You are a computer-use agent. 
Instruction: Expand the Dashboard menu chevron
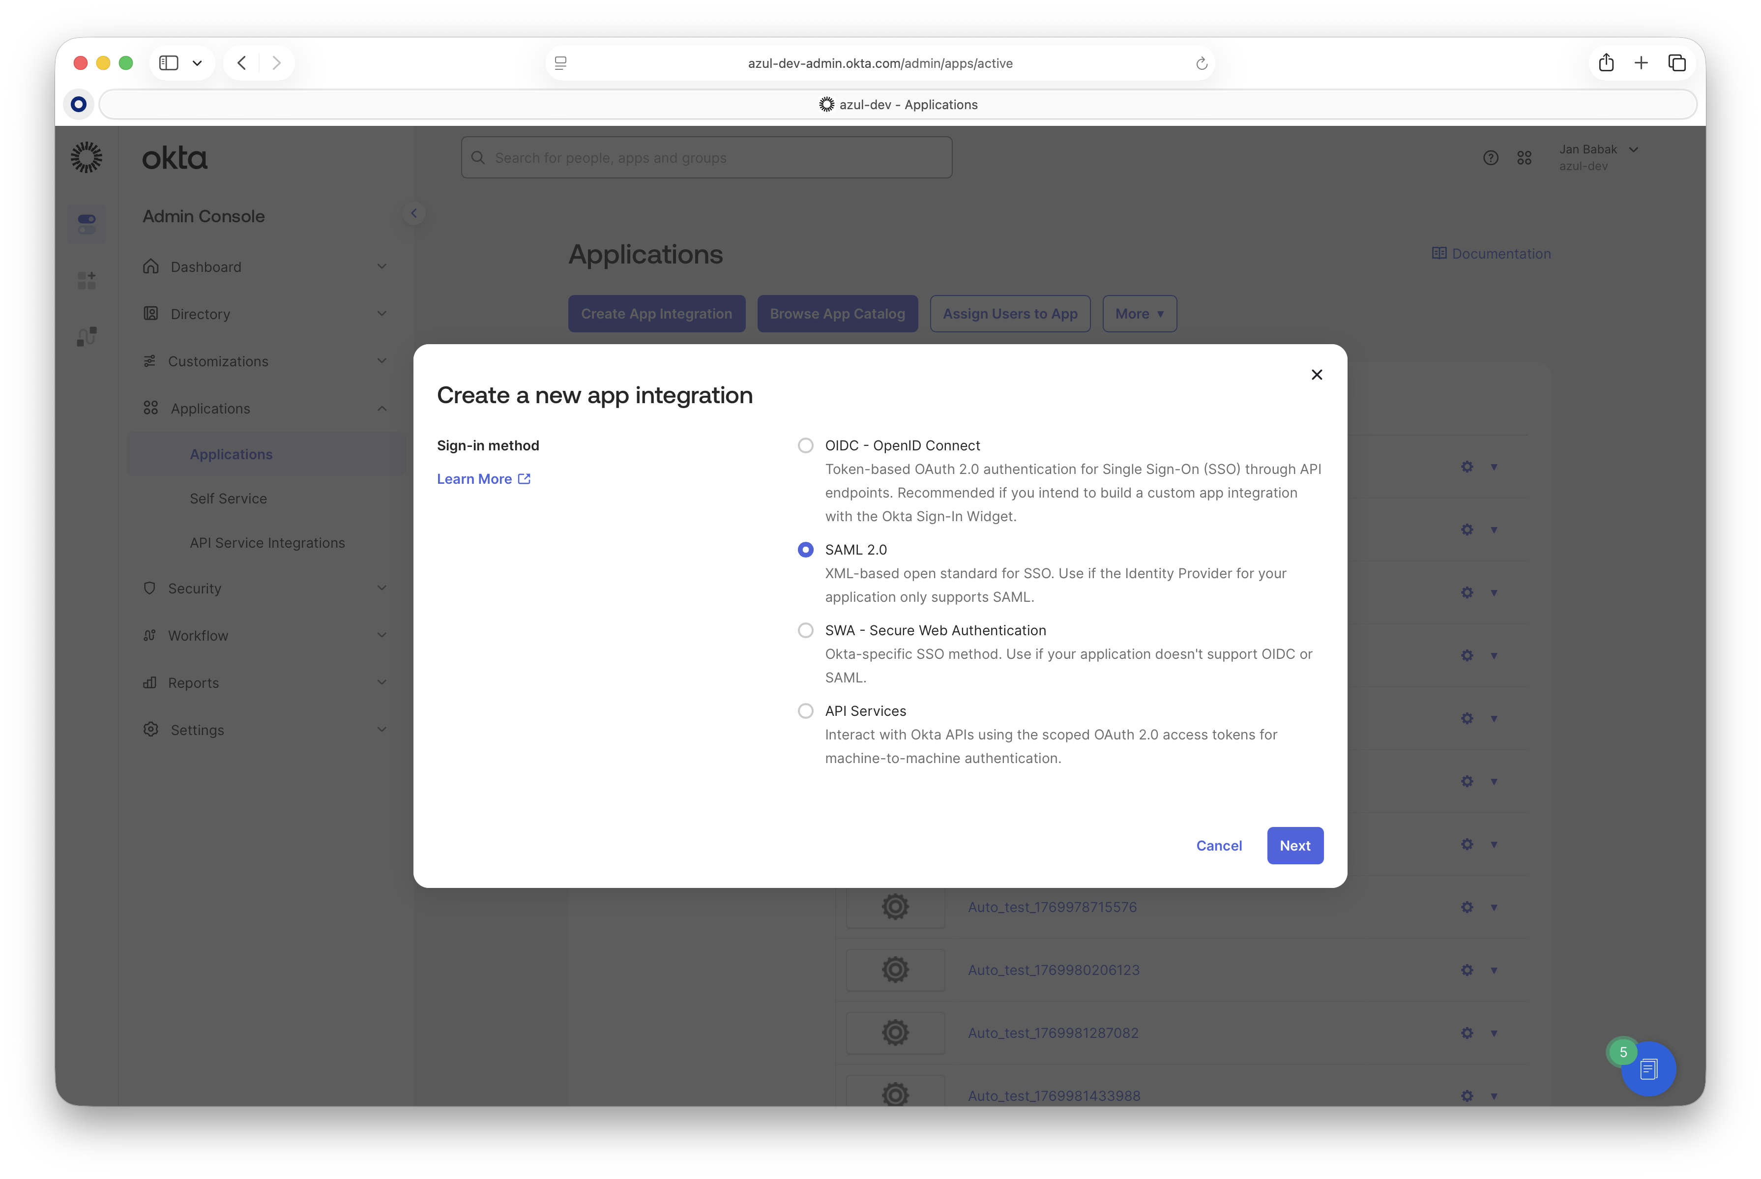coord(382,267)
